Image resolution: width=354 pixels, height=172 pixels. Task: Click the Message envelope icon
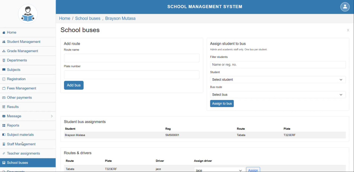[x=4, y=116]
